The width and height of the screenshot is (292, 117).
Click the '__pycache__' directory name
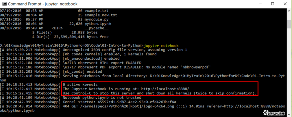96,28
